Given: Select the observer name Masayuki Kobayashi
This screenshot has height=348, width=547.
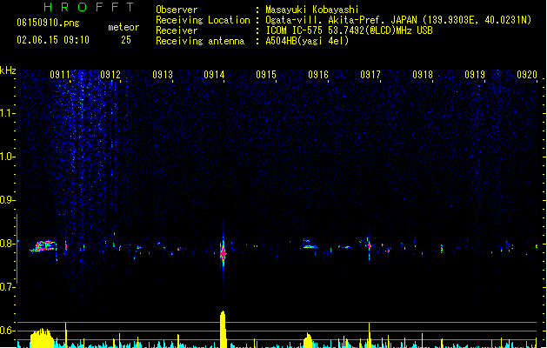Looking at the screenshot, I should (312, 10).
